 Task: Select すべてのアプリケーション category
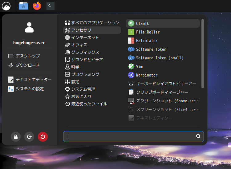(92, 23)
